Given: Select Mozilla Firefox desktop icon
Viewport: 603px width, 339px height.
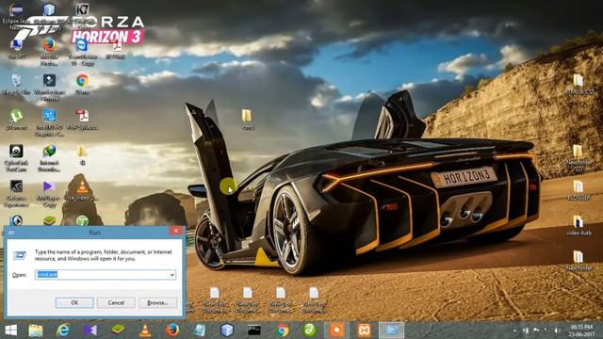Looking at the screenshot, I should [49, 52].
